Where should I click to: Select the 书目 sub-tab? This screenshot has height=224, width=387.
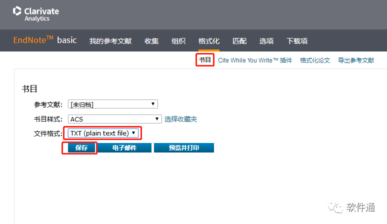205,60
